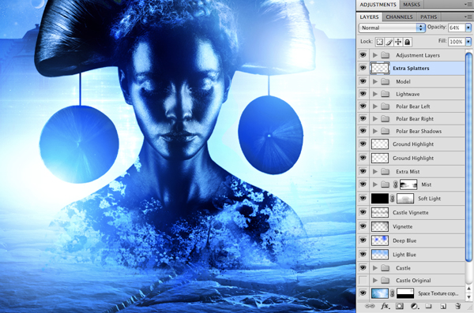Expand the Polar Bear Right group
The width and height of the screenshot is (474, 313).
click(374, 119)
